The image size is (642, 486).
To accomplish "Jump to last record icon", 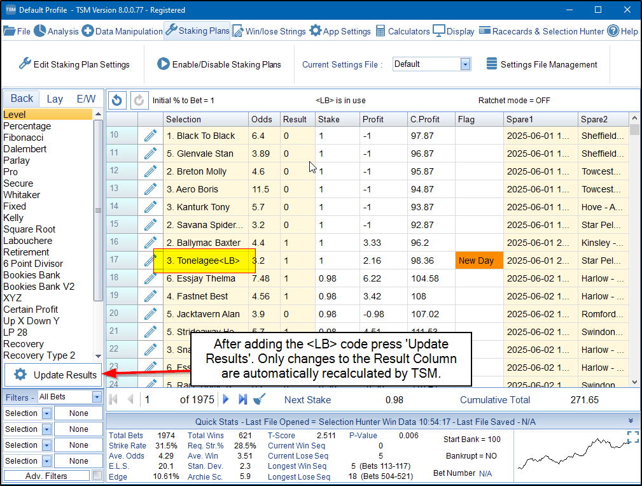I will coord(242,399).
